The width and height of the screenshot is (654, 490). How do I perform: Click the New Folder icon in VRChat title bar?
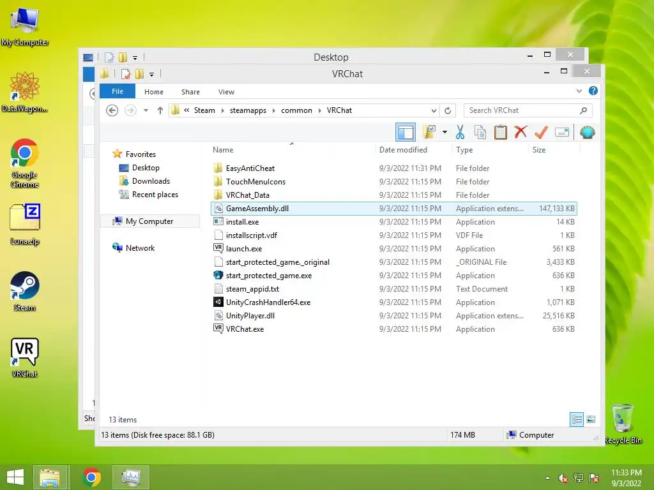click(x=140, y=74)
